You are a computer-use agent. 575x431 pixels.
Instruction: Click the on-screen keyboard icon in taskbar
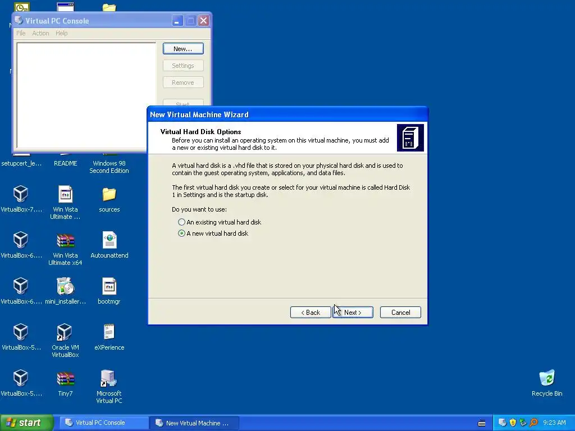(482, 423)
